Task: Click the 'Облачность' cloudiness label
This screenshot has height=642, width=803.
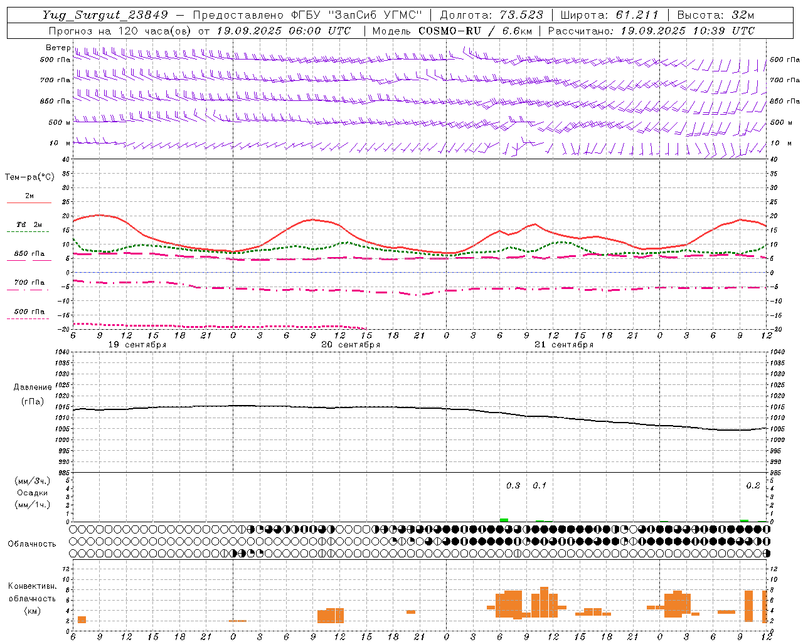Action: click(32, 544)
